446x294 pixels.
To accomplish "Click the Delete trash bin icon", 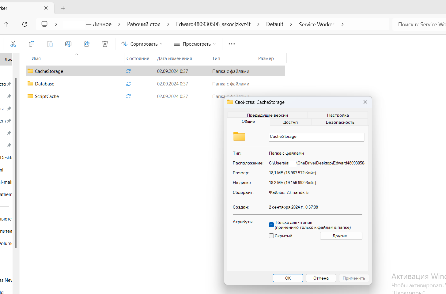I will 105,44.
